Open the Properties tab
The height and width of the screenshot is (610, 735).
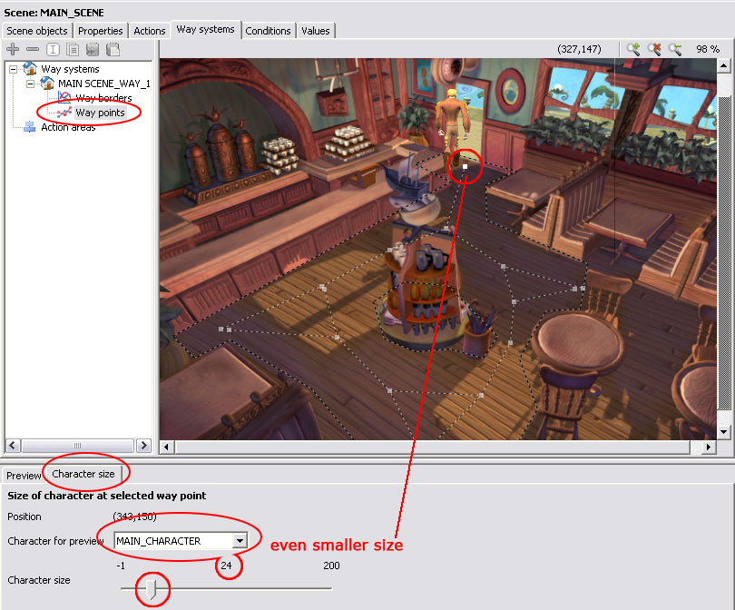coord(101,31)
